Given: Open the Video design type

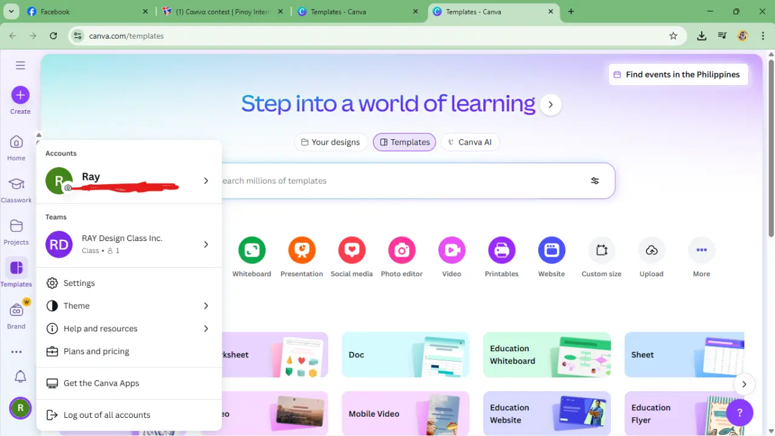Looking at the screenshot, I should [452, 257].
